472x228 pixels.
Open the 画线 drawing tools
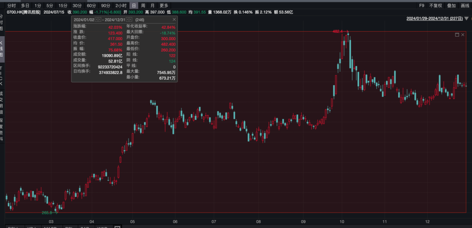click(465, 6)
